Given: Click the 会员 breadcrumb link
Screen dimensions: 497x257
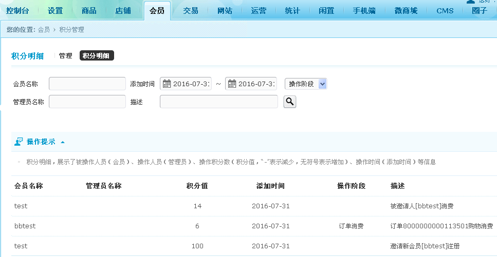Looking at the screenshot, I should (x=44, y=30).
